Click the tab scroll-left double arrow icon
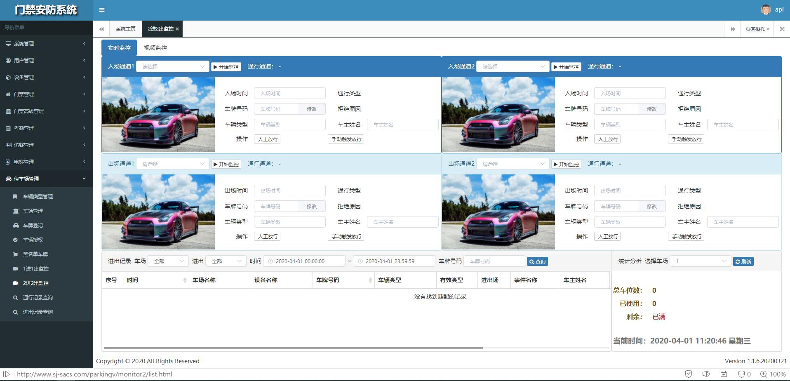Screen dimensions: 790x381 click(x=101, y=29)
